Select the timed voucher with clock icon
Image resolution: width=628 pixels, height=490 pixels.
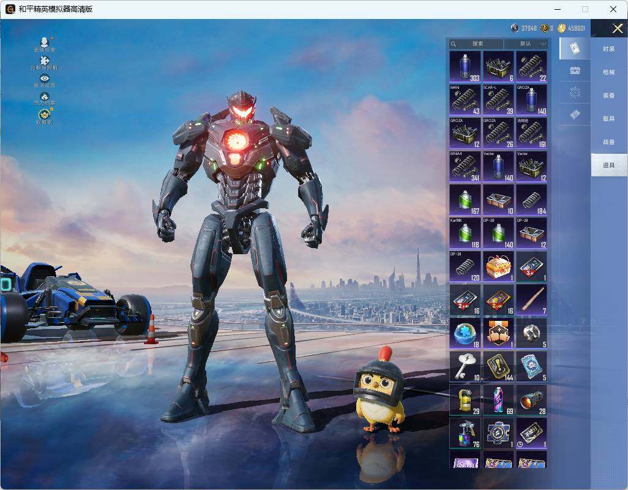point(531,433)
